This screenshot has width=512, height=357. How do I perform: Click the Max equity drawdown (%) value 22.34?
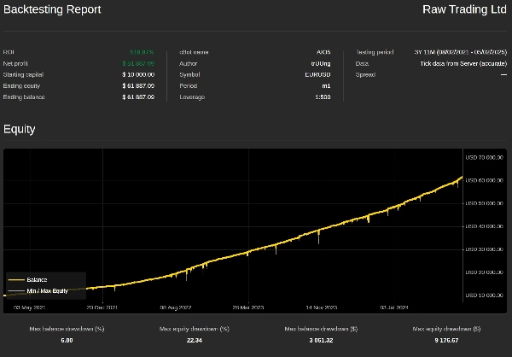tap(194, 340)
